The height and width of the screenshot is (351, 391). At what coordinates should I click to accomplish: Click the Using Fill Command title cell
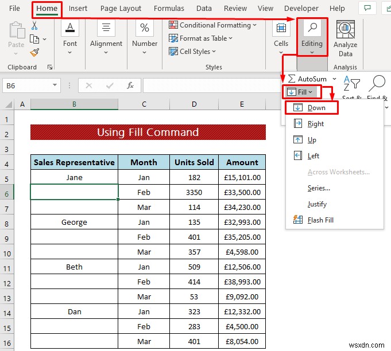(x=148, y=132)
